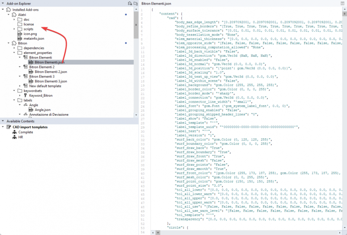Click the HR template user icon

coord(14,137)
